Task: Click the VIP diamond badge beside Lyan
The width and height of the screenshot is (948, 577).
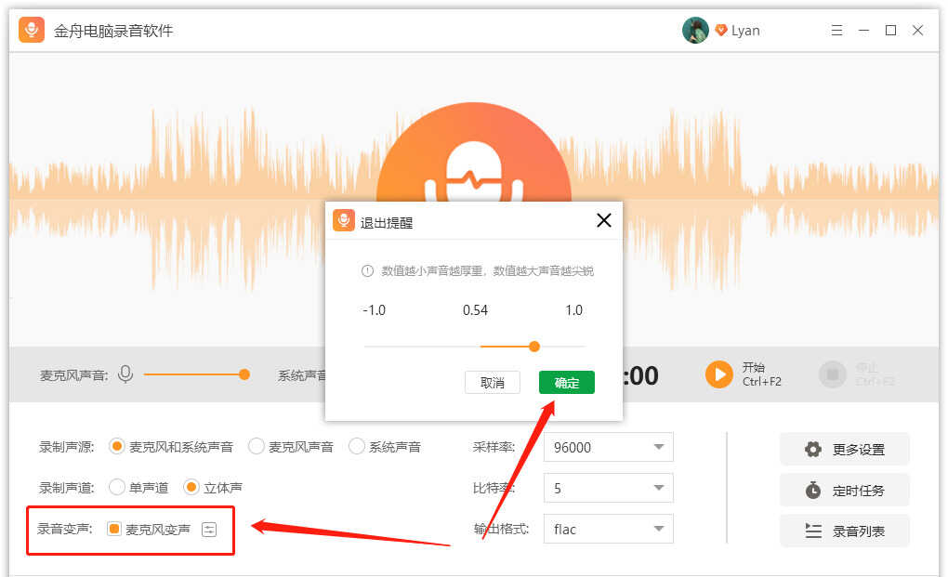Action: pyautogui.click(x=720, y=31)
